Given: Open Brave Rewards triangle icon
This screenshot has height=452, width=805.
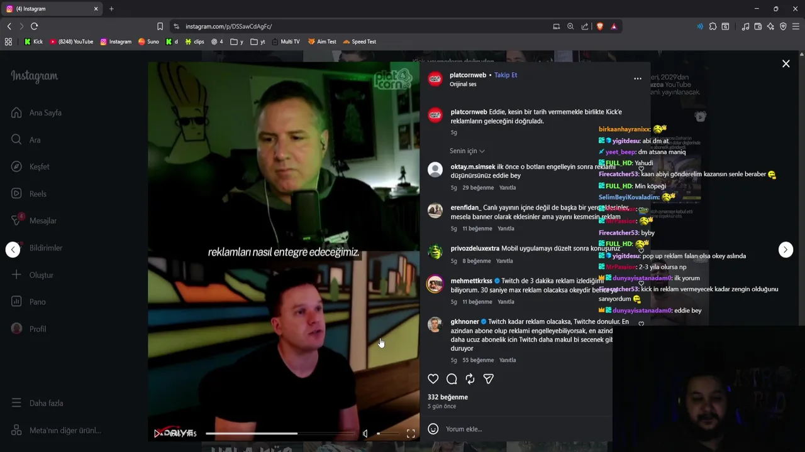Looking at the screenshot, I should (614, 26).
